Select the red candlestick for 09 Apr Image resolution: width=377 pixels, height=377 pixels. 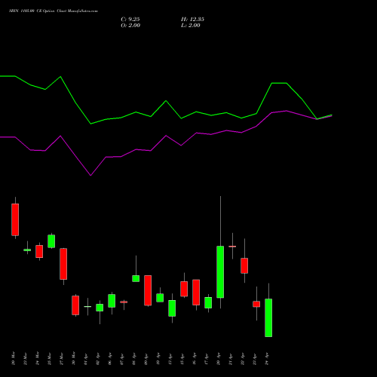[148, 290]
